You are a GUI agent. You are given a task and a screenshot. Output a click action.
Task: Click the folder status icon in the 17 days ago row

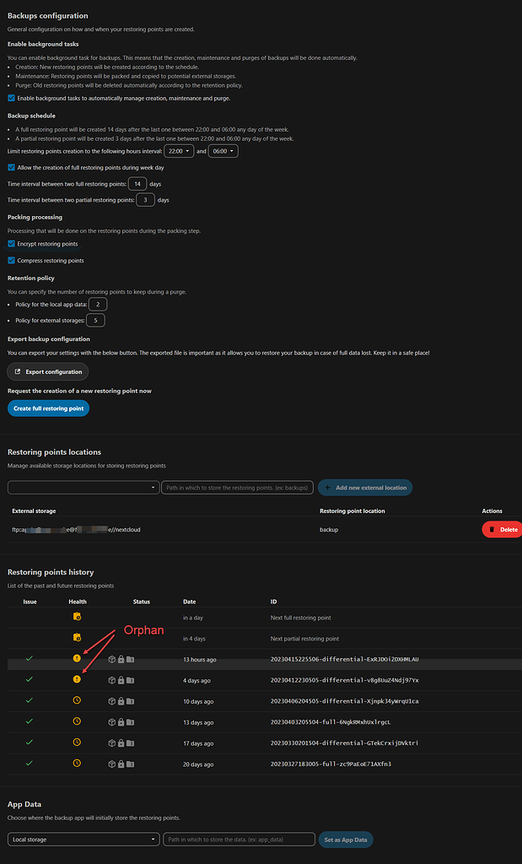point(130,742)
